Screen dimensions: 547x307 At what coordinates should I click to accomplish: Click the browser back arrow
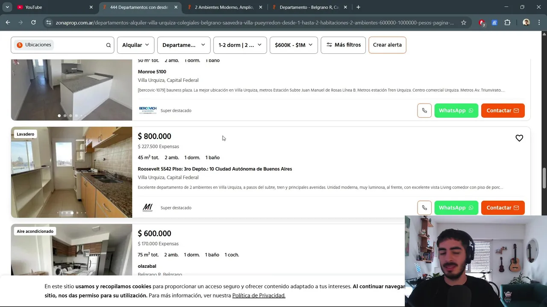[8, 23]
